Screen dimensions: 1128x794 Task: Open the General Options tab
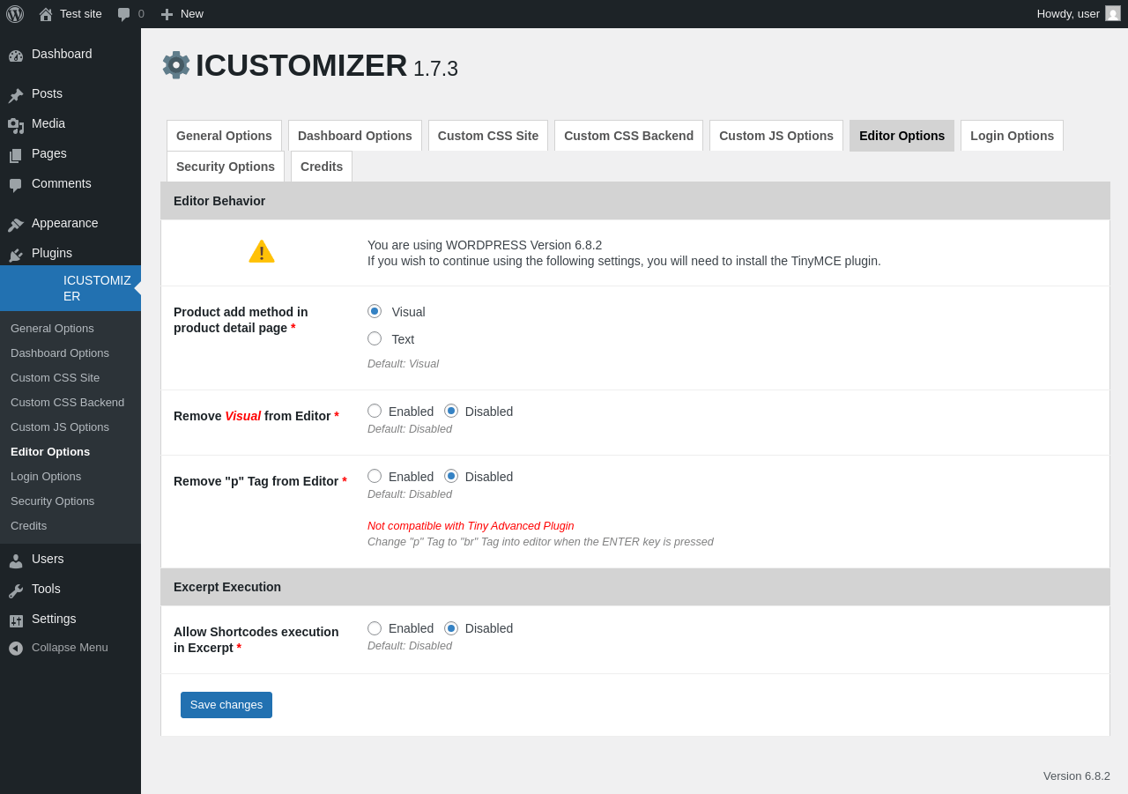pos(224,136)
